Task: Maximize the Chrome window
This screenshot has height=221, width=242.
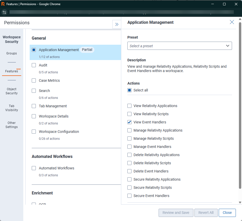Action: (x=224, y=4)
